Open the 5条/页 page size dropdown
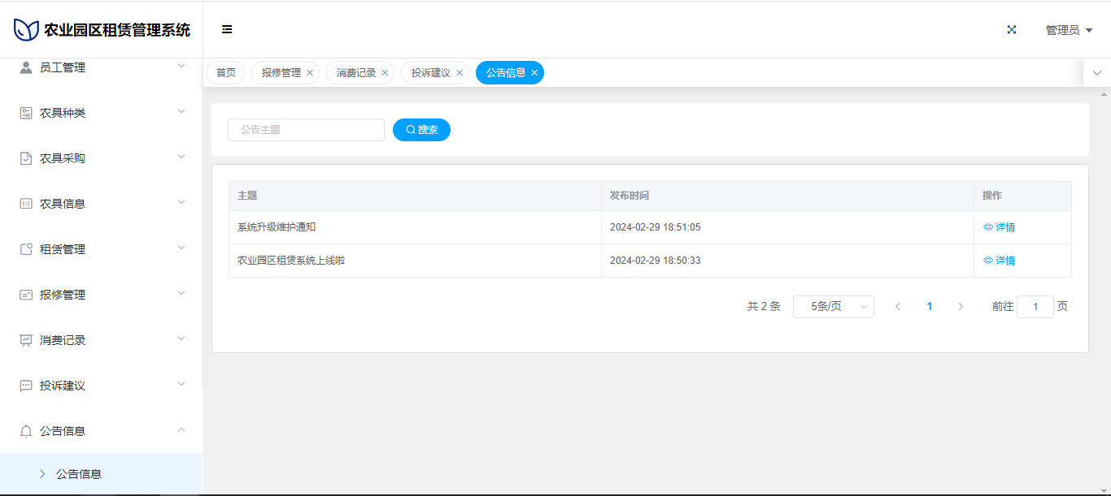 tap(834, 307)
